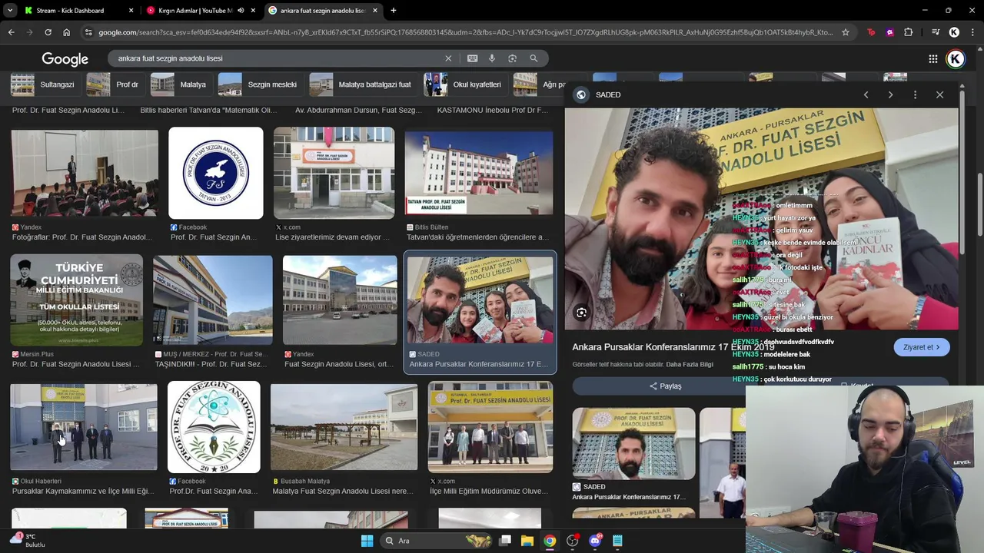This screenshot has height=553, width=984.
Task: Open Discord from the taskbar
Action: [595, 541]
